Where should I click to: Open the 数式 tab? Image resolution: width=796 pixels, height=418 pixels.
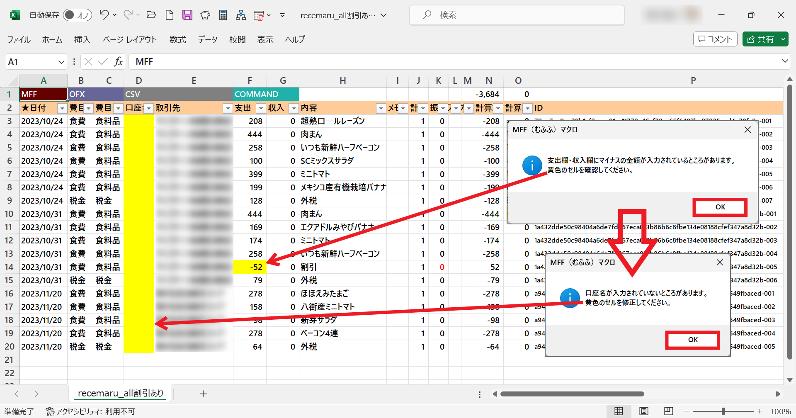click(x=178, y=39)
